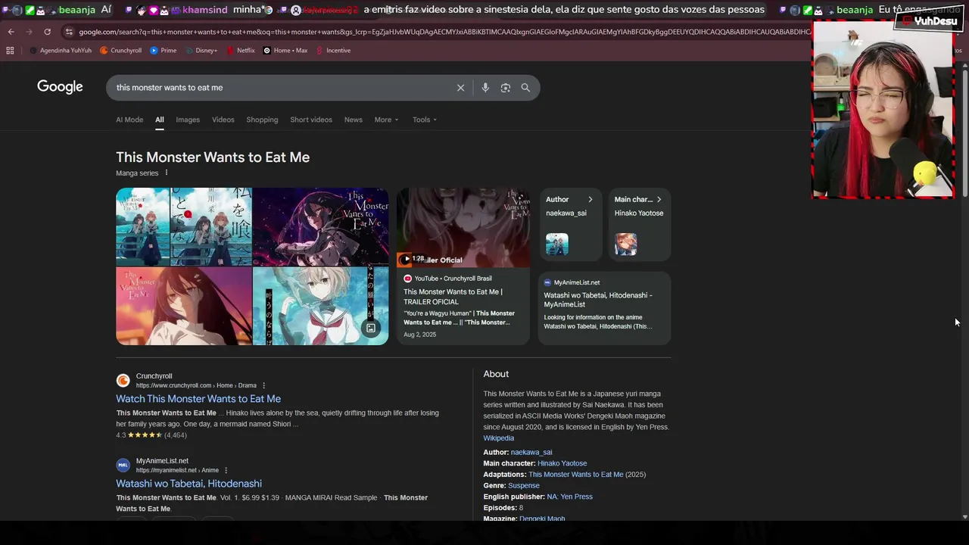Open the Netflix bookmark
Image resolution: width=969 pixels, height=545 pixels.
tap(240, 51)
